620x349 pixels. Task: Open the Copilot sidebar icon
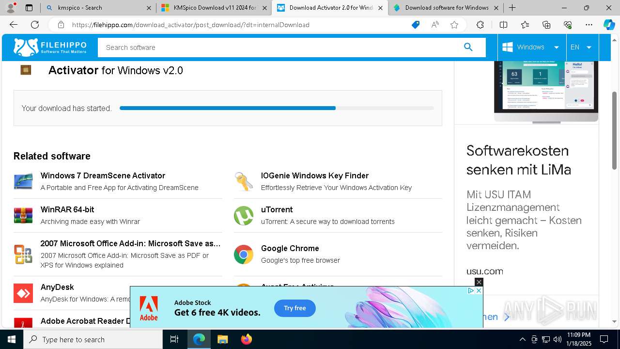(x=609, y=25)
